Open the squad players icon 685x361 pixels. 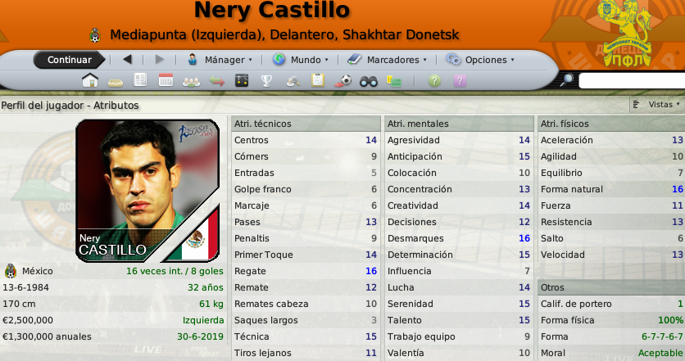(x=191, y=82)
